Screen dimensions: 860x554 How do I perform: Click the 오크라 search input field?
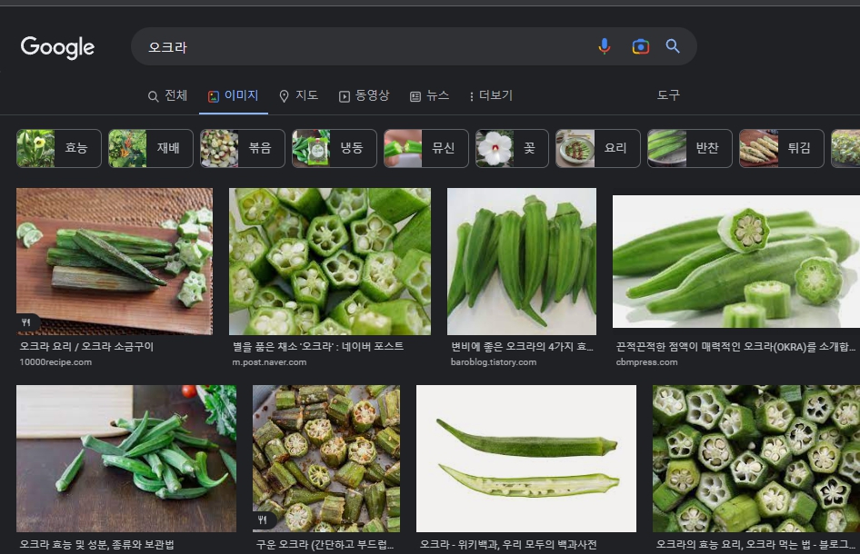coord(364,46)
